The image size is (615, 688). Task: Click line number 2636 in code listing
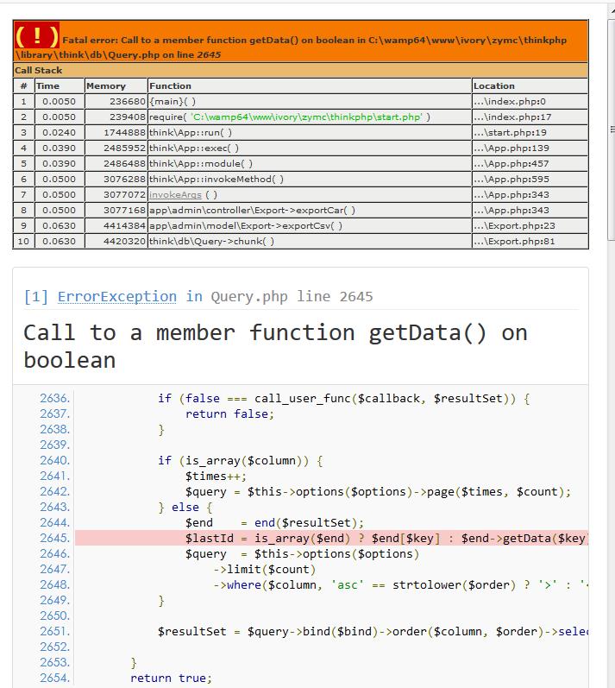54,398
